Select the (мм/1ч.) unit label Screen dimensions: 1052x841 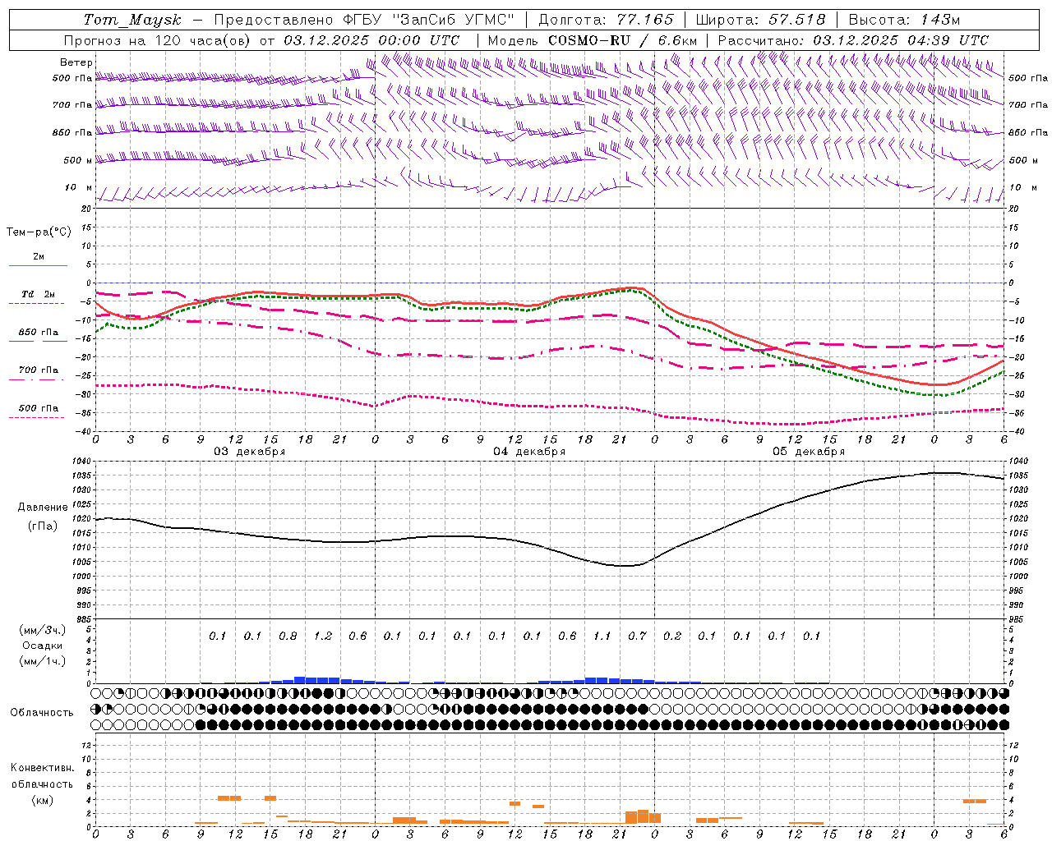(x=43, y=662)
